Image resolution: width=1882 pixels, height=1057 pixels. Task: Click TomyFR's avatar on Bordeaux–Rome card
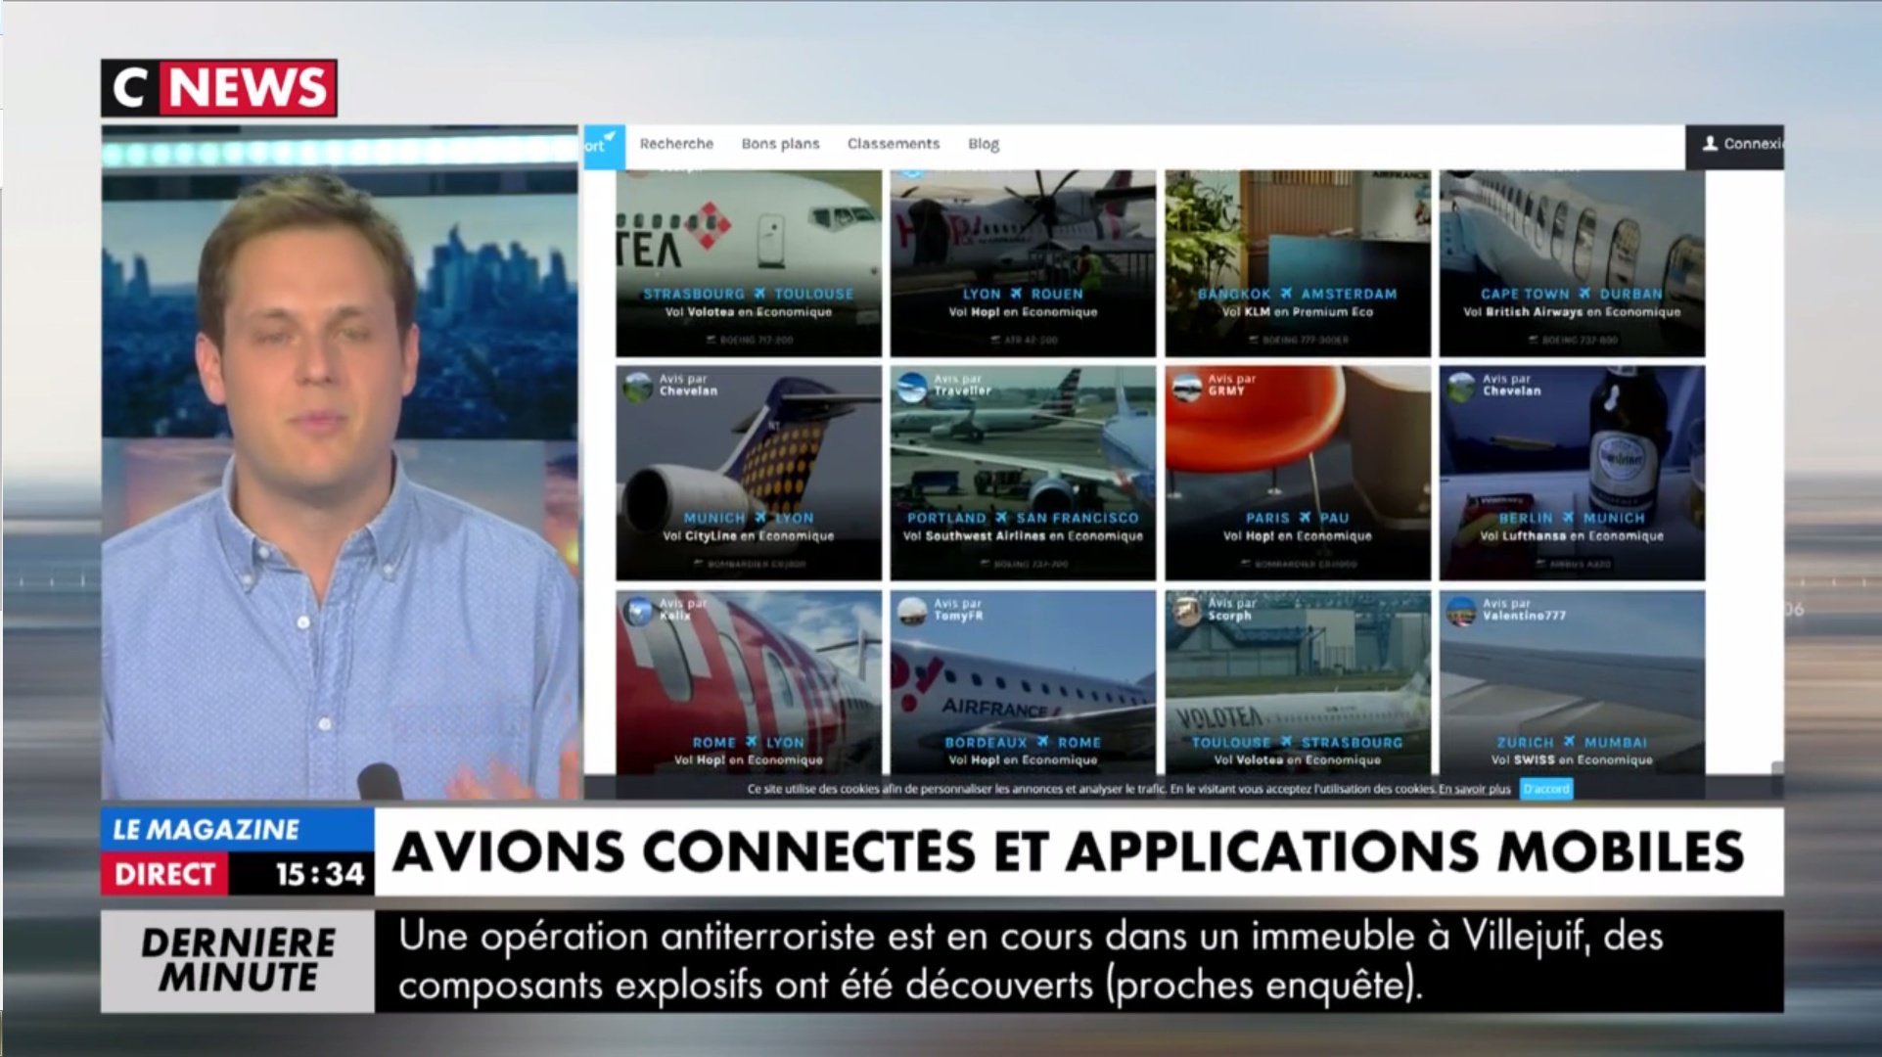[912, 612]
